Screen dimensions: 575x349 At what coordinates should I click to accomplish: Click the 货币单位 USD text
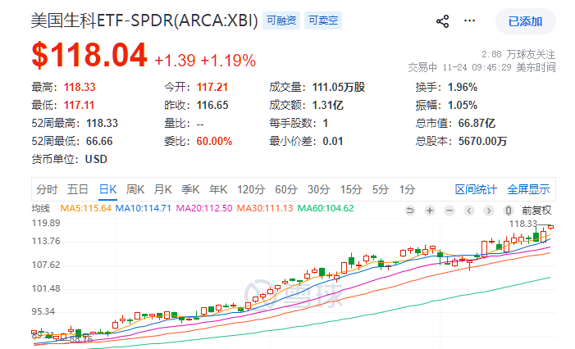tap(69, 159)
